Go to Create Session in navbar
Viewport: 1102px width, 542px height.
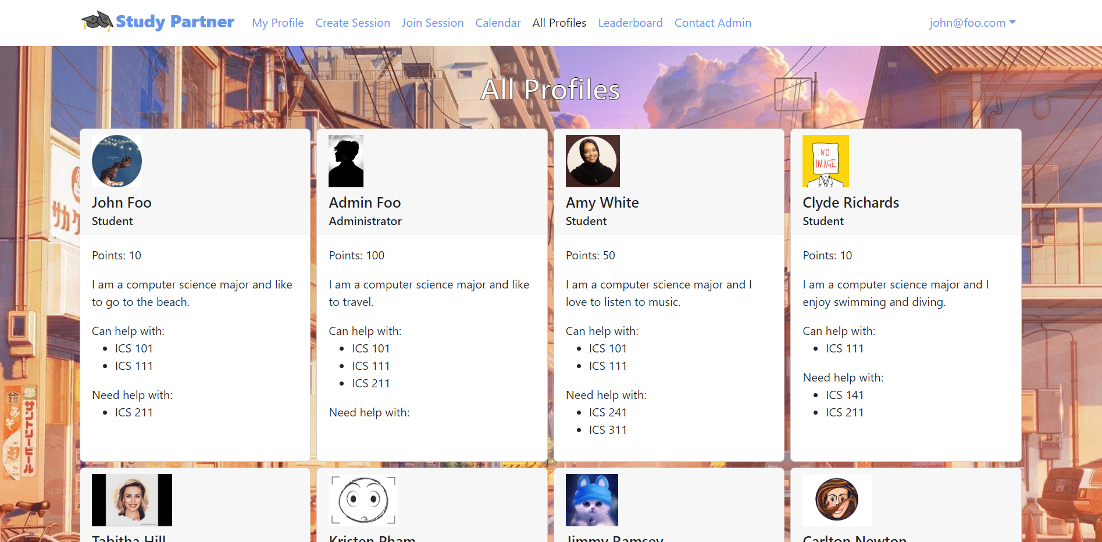point(352,23)
